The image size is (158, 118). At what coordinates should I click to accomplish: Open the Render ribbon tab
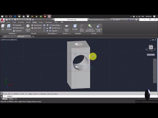tap(28, 22)
